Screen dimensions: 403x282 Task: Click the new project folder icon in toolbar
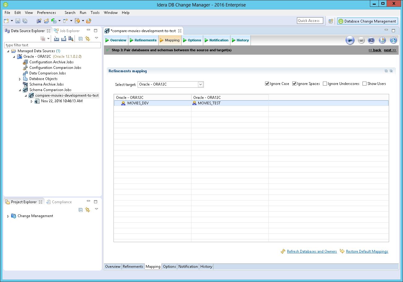(x=46, y=21)
